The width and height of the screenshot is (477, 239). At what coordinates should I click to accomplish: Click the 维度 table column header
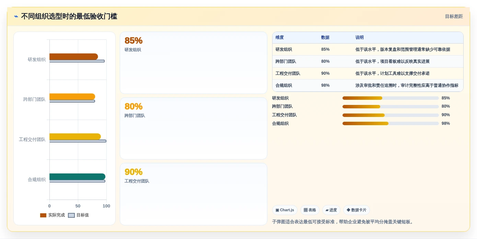[x=280, y=38]
